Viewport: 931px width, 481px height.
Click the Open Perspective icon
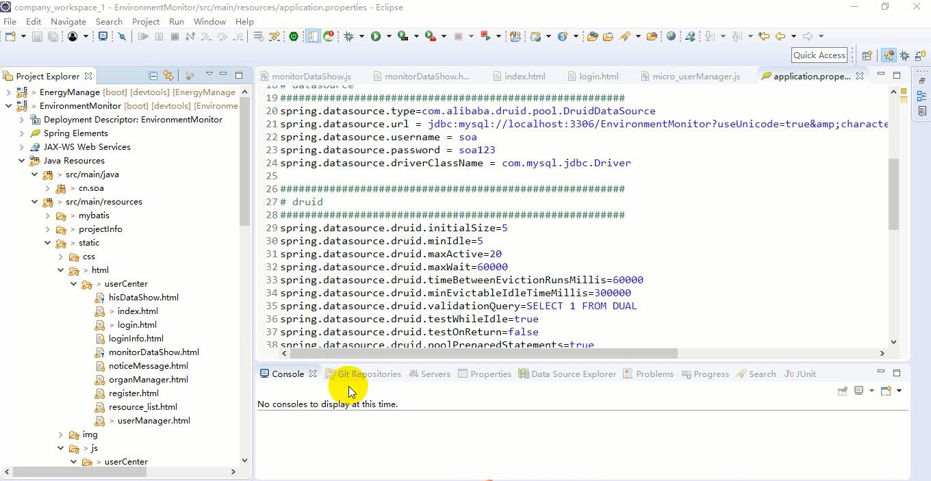click(867, 55)
